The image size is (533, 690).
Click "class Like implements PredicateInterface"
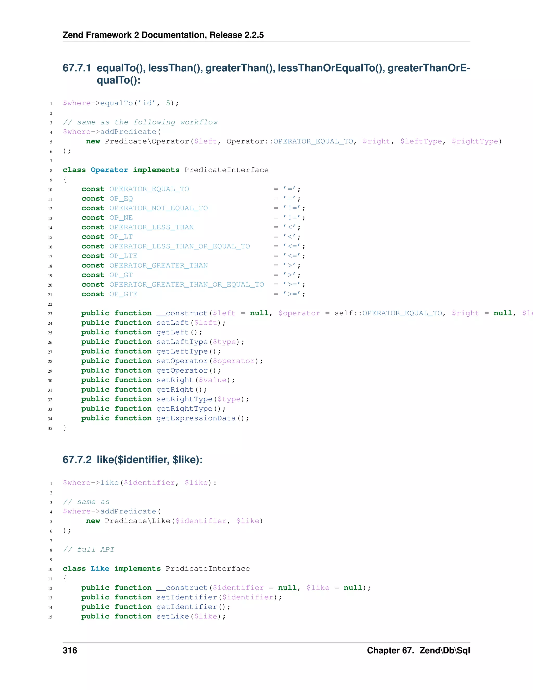tap(156, 569)
